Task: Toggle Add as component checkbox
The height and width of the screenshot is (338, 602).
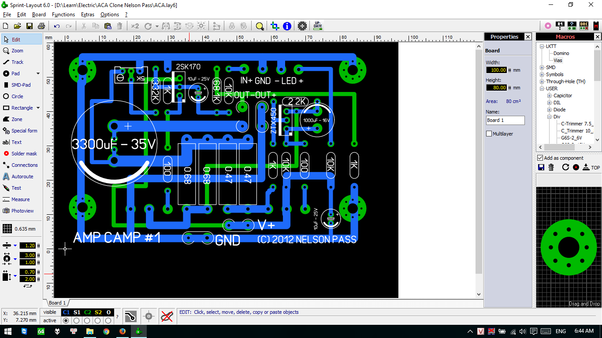Action: [540, 158]
